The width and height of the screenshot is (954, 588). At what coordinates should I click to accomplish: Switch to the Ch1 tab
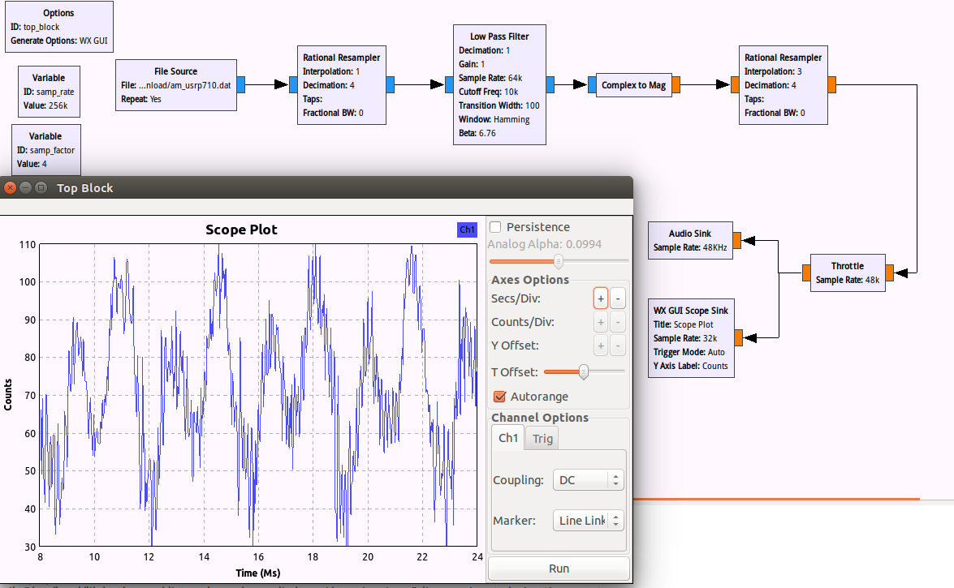click(x=508, y=438)
